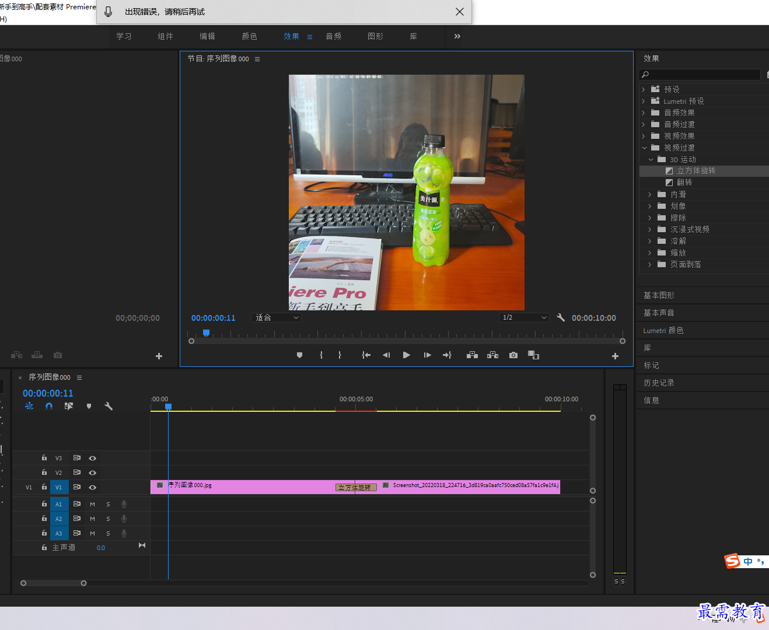
Task: Expand the 溶解 transitions folder
Action: coord(650,241)
